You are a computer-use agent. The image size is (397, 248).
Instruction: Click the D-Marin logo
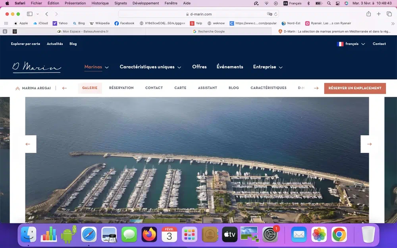pyautogui.click(x=37, y=67)
